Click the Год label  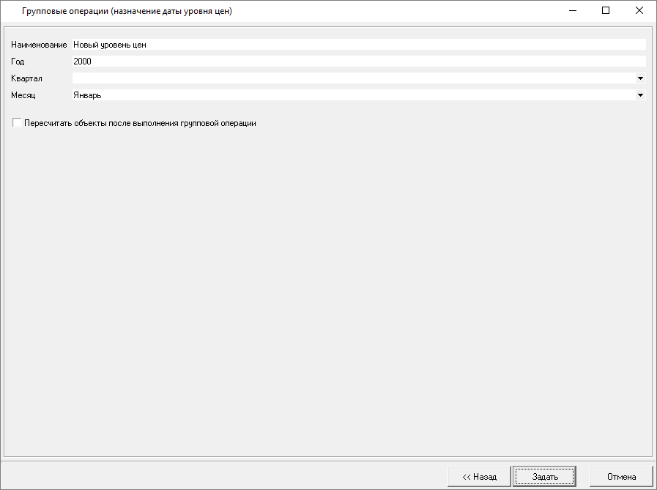18,62
